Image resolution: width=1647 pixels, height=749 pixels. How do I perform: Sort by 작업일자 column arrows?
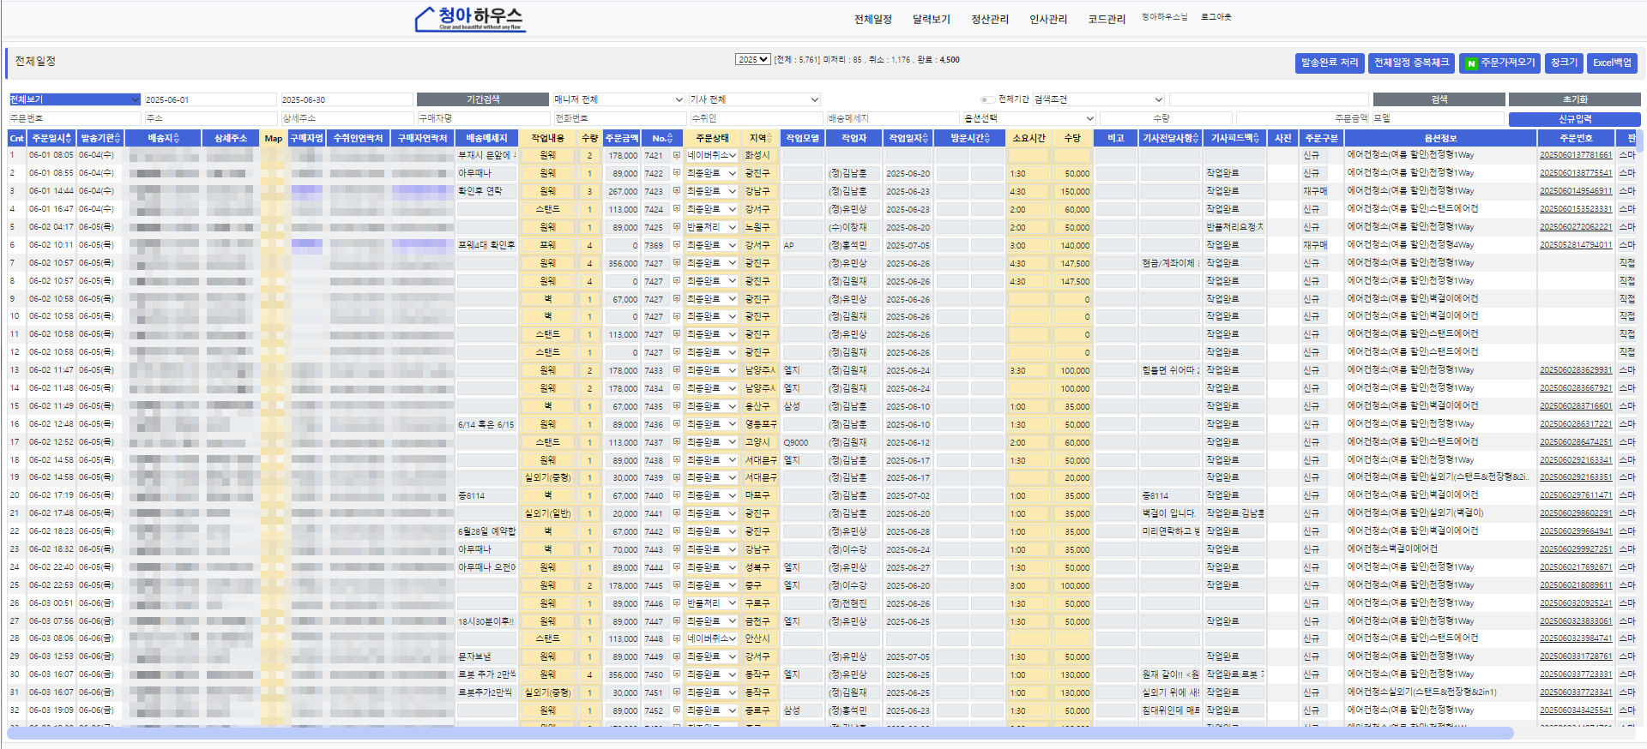click(926, 138)
